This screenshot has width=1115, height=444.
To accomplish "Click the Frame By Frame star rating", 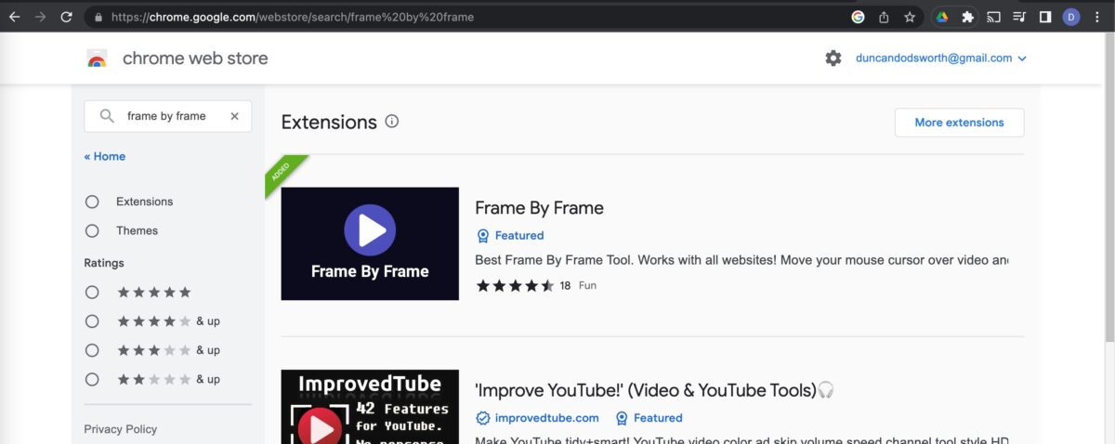I will click(515, 285).
